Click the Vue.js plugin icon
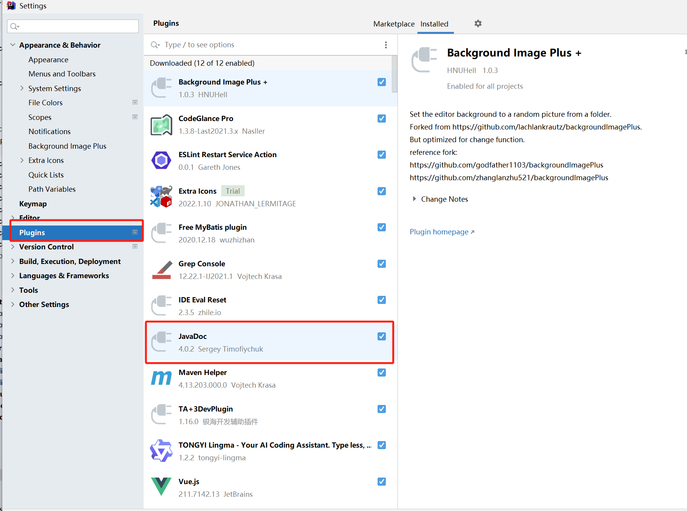 [161, 487]
